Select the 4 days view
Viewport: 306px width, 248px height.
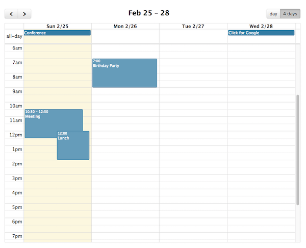tap(290, 14)
